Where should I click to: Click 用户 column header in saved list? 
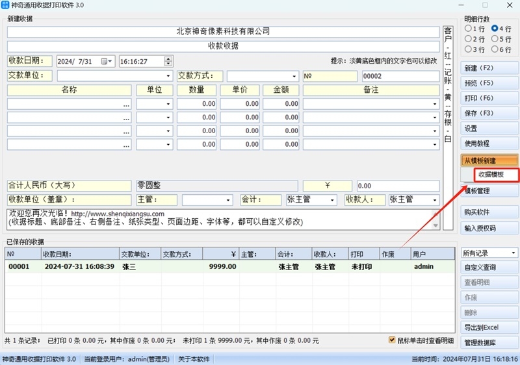click(x=433, y=254)
